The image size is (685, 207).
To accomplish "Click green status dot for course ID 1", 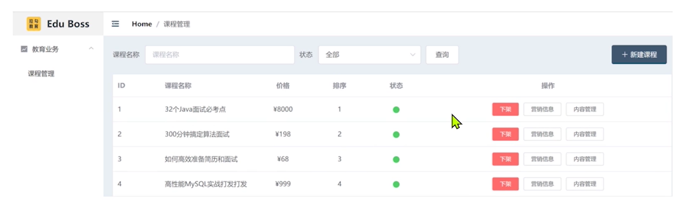I will (x=396, y=110).
